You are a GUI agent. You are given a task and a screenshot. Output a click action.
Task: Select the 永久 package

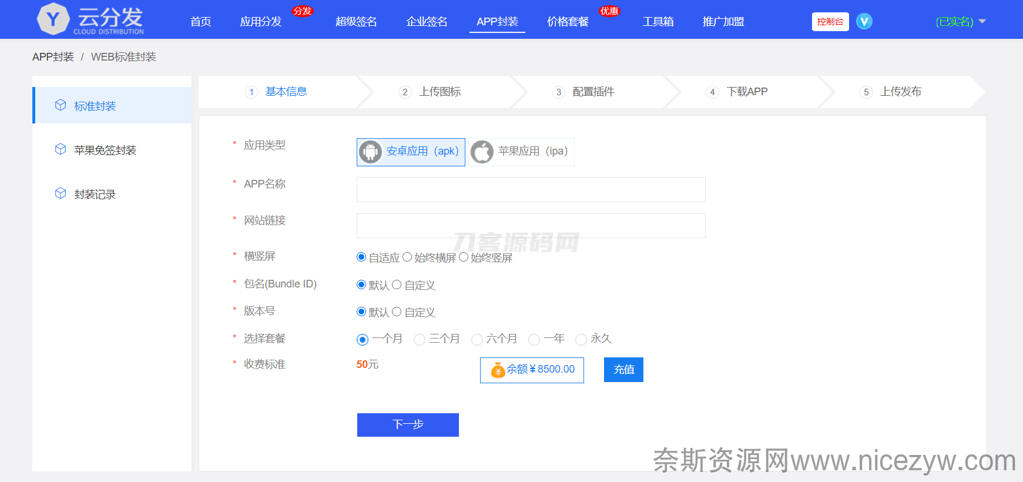(581, 340)
